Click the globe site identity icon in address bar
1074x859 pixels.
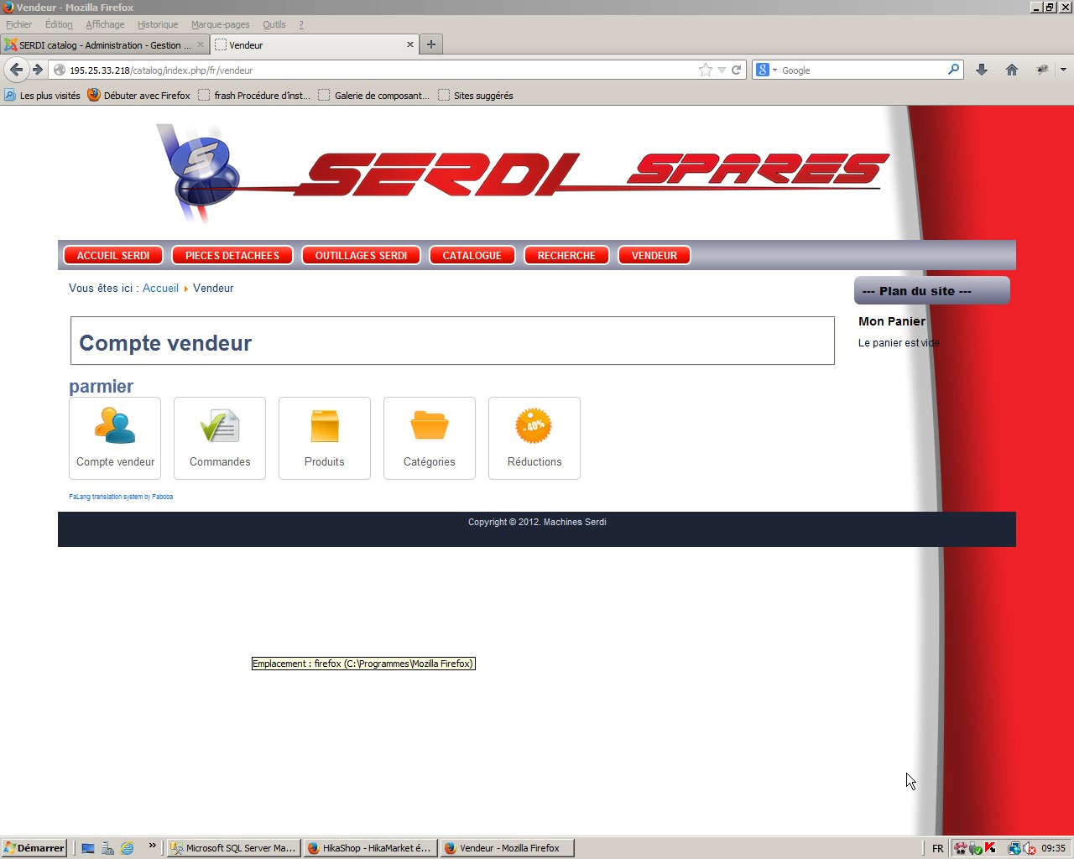[60, 70]
